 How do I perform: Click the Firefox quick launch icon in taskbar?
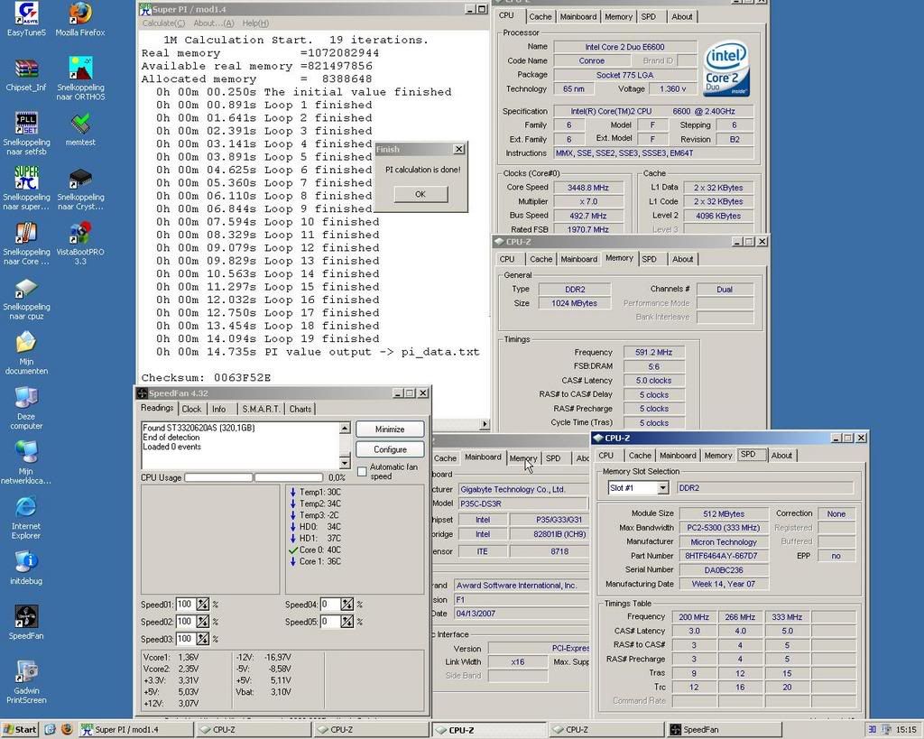point(67,730)
